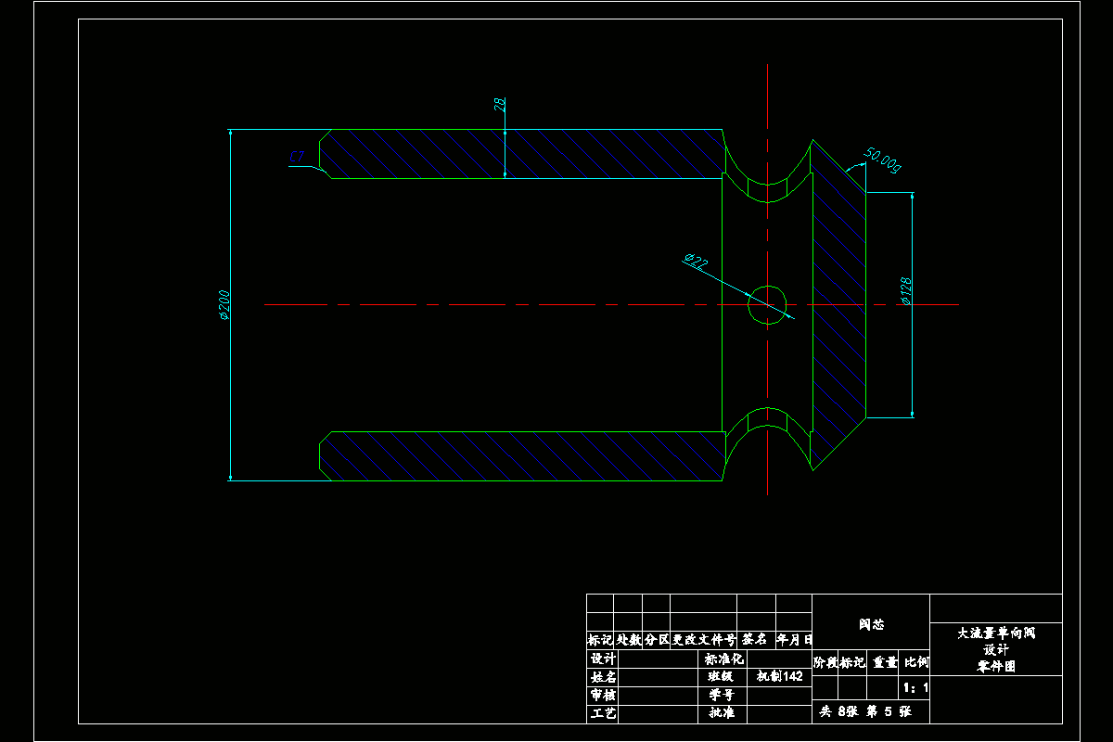Click the ⌀128 dimension text
Screen dimensions: 1113x742
[905, 290]
